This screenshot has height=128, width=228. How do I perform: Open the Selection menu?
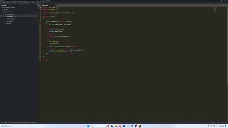tap(9, 3)
